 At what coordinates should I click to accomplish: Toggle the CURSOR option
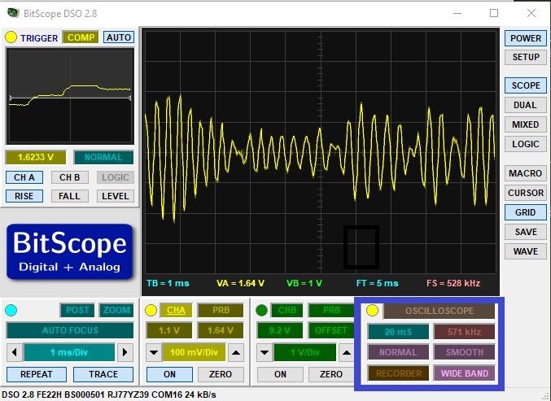pyautogui.click(x=526, y=193)
